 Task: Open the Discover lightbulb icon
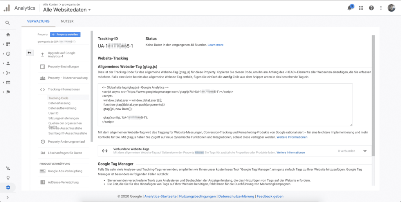(x=8, y=178)
